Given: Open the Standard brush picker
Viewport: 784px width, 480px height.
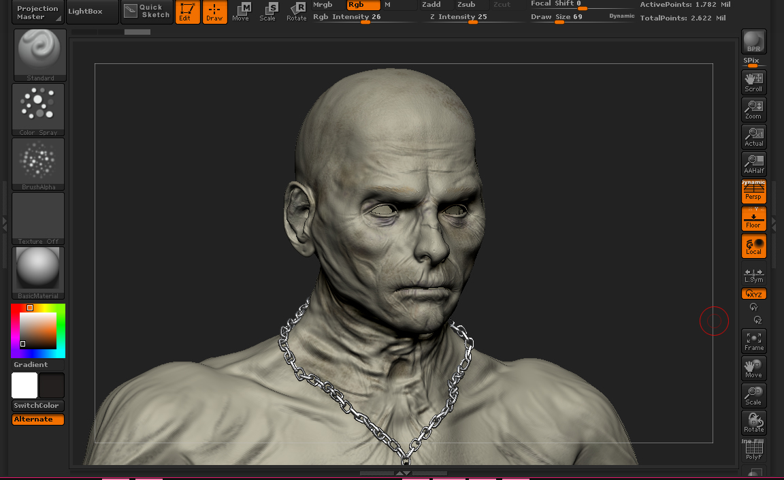Looking at the screenshot, I should [40, 55].
